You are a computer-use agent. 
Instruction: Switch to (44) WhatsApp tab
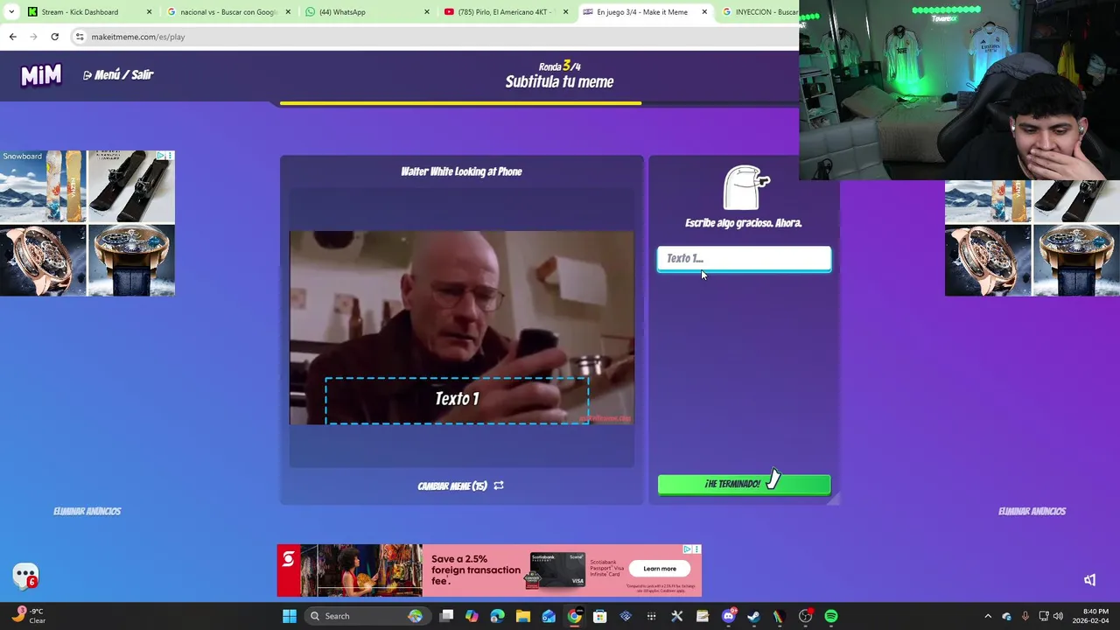click(x=367, y=12)
